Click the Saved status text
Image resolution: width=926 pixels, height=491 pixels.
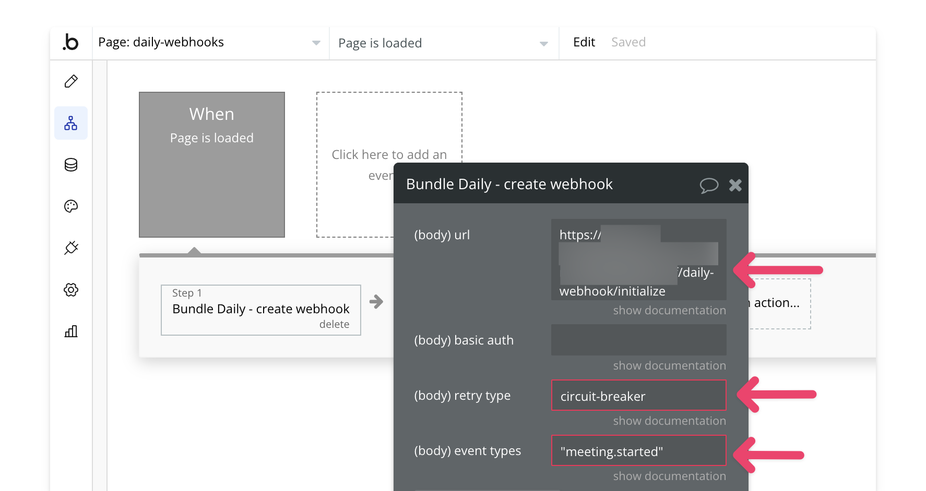click(x=628, y=42)
